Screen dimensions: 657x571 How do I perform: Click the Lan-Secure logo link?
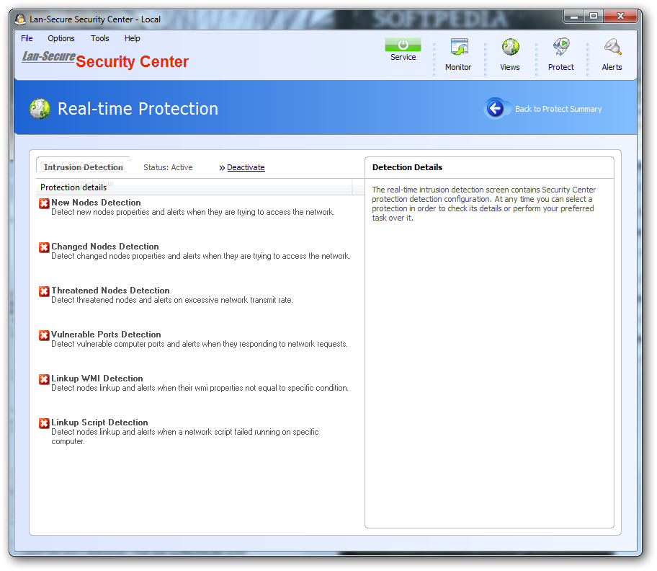point(48,56)
